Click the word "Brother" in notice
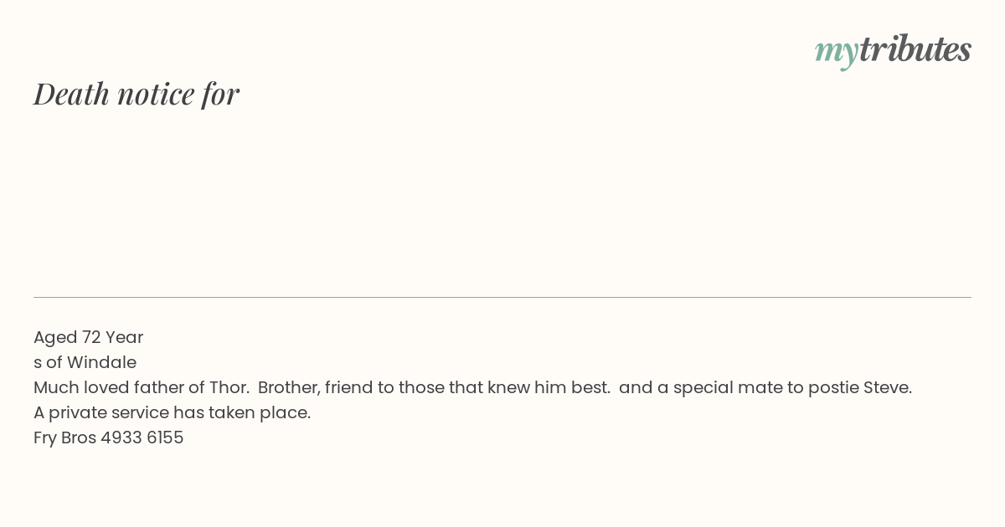The height and width of the screenshot is (527, 1005). (287, 387)
